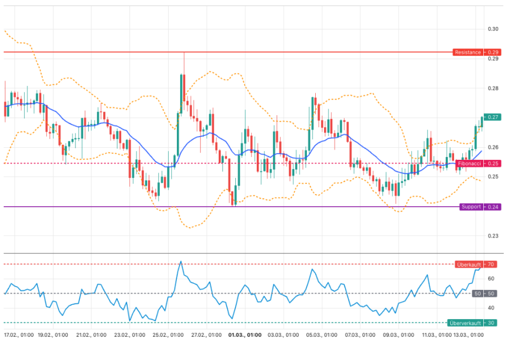Click the red 70 RSI level tag
This screenshot has width=507, height=340.
(x=493, y=265)
